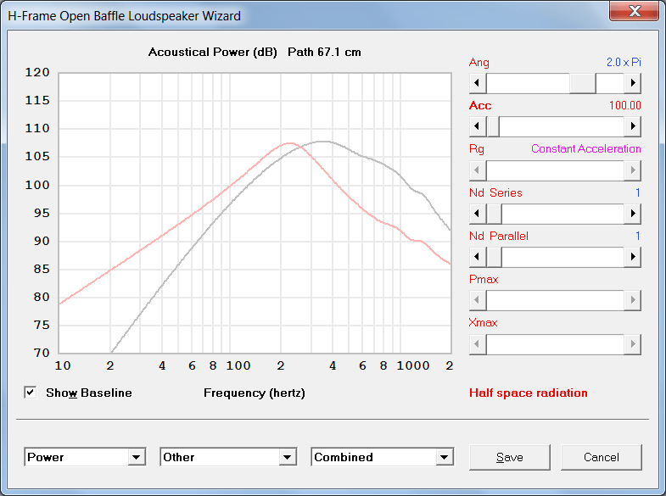The image size is (666, 496).
Task: Click the Rg label
Action: tap(477, 149)
